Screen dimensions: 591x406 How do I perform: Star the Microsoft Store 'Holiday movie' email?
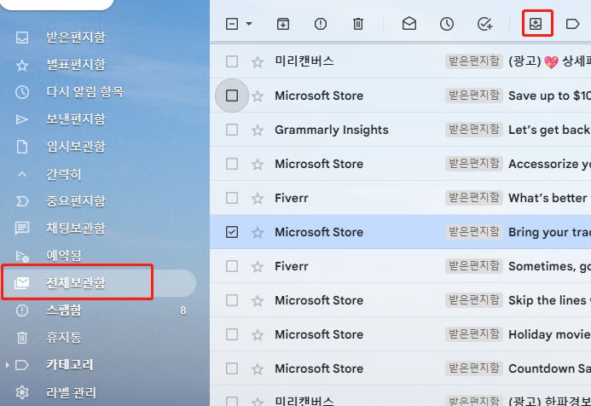click(258, 334)
